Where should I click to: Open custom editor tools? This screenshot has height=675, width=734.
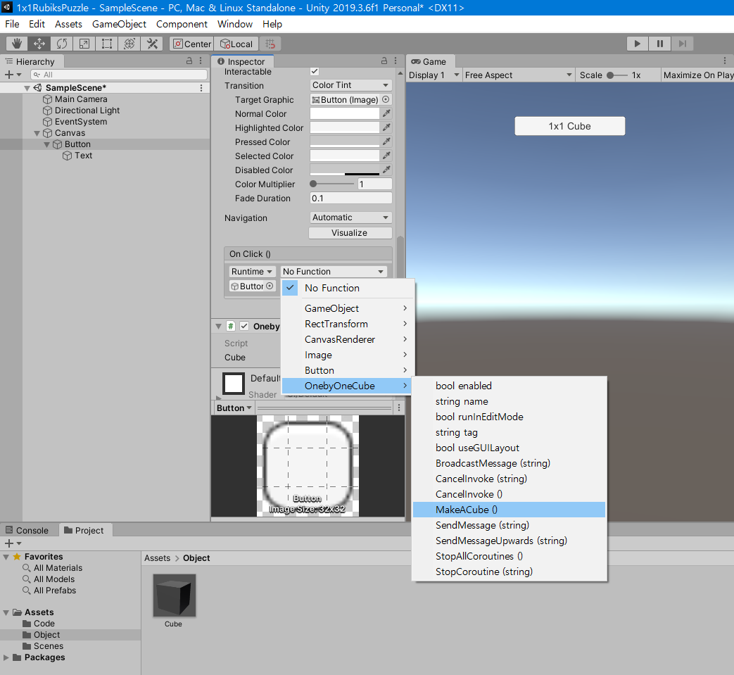(152, 44)
